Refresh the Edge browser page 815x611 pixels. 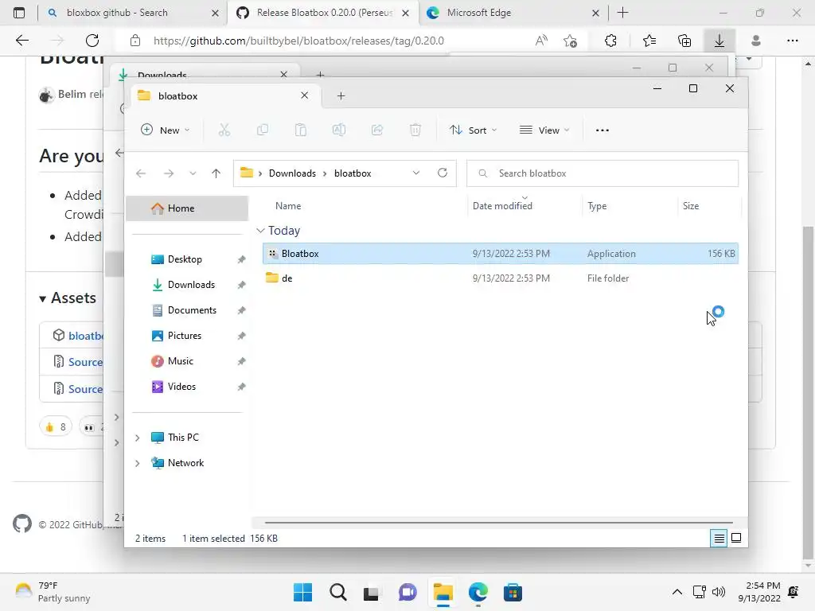tap(92, 41)
